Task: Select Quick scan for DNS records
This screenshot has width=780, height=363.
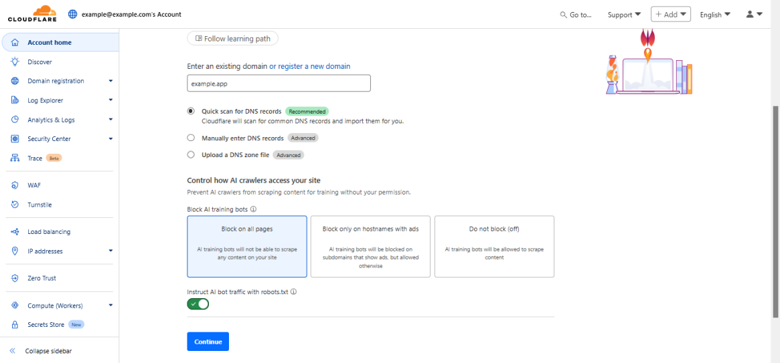Action: [191, 111]
